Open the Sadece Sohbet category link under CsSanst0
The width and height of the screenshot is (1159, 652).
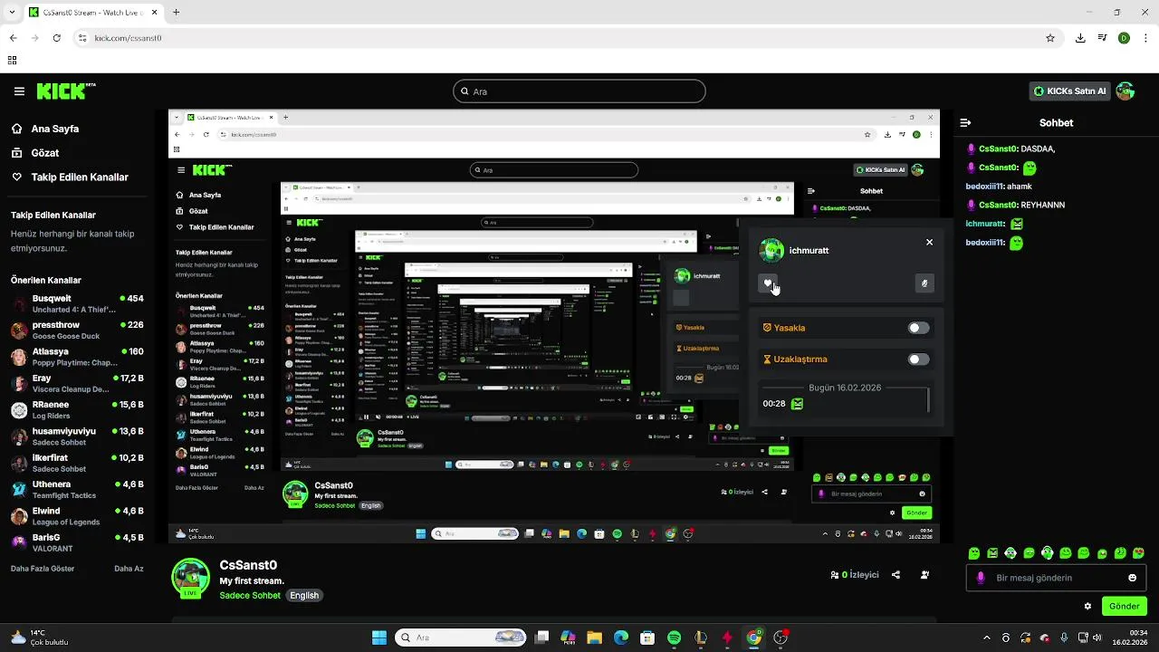(x=250, y=596)
